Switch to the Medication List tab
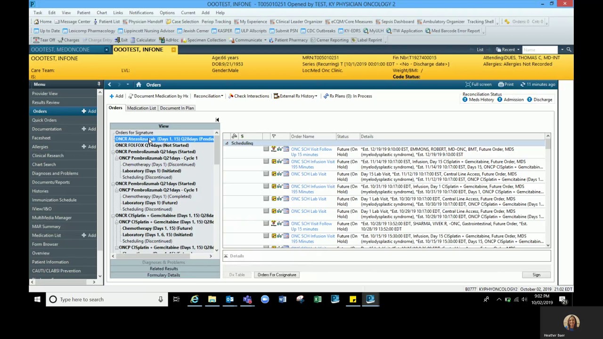Screen dimensions: 603x339 tap(141, 108)
